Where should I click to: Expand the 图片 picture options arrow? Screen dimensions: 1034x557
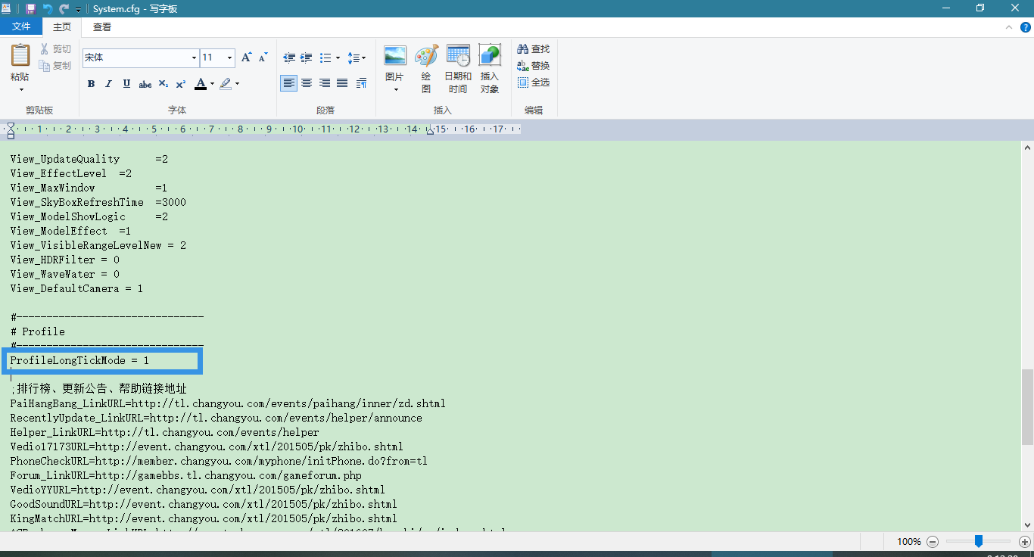395,89
